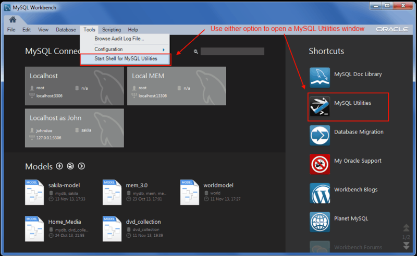Show next shortcuts page down arrow
Screen dimensions: 417x256
click(x=406, y=246)
